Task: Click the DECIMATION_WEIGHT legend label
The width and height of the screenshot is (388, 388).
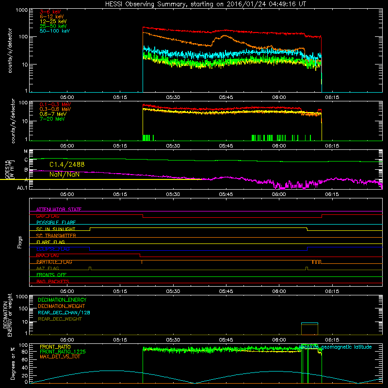Action: [62, 307]
